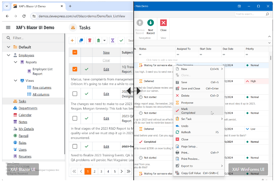Screen dimensions: 275x182
Task: Collapse the Reports tree node
Action: click(x=15, y=62)
